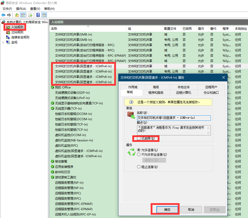Click the Export list toolbar icon
The image size is (248, 218).
point(30,15)
